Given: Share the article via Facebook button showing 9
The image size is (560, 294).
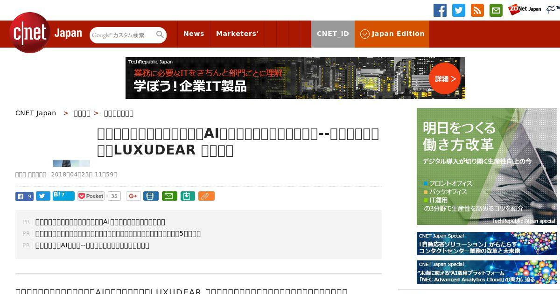Looking at the screenshot, I should pos(24,196).
